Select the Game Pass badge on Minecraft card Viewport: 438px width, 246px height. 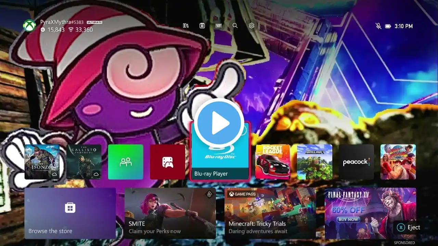[242, 194]
